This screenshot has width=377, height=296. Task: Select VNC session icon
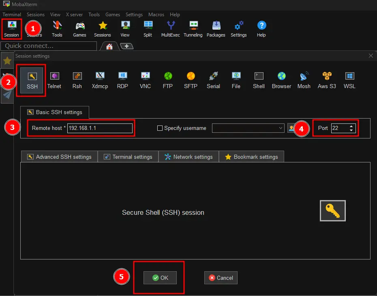pos(145,80)
